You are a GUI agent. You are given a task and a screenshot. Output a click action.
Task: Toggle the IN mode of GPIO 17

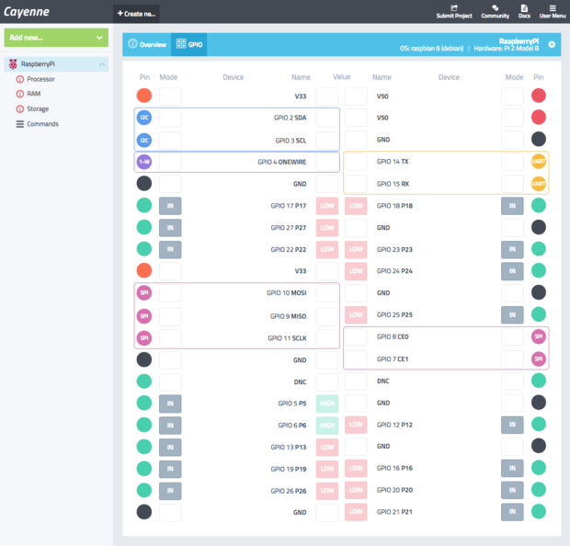pos(170,206)
